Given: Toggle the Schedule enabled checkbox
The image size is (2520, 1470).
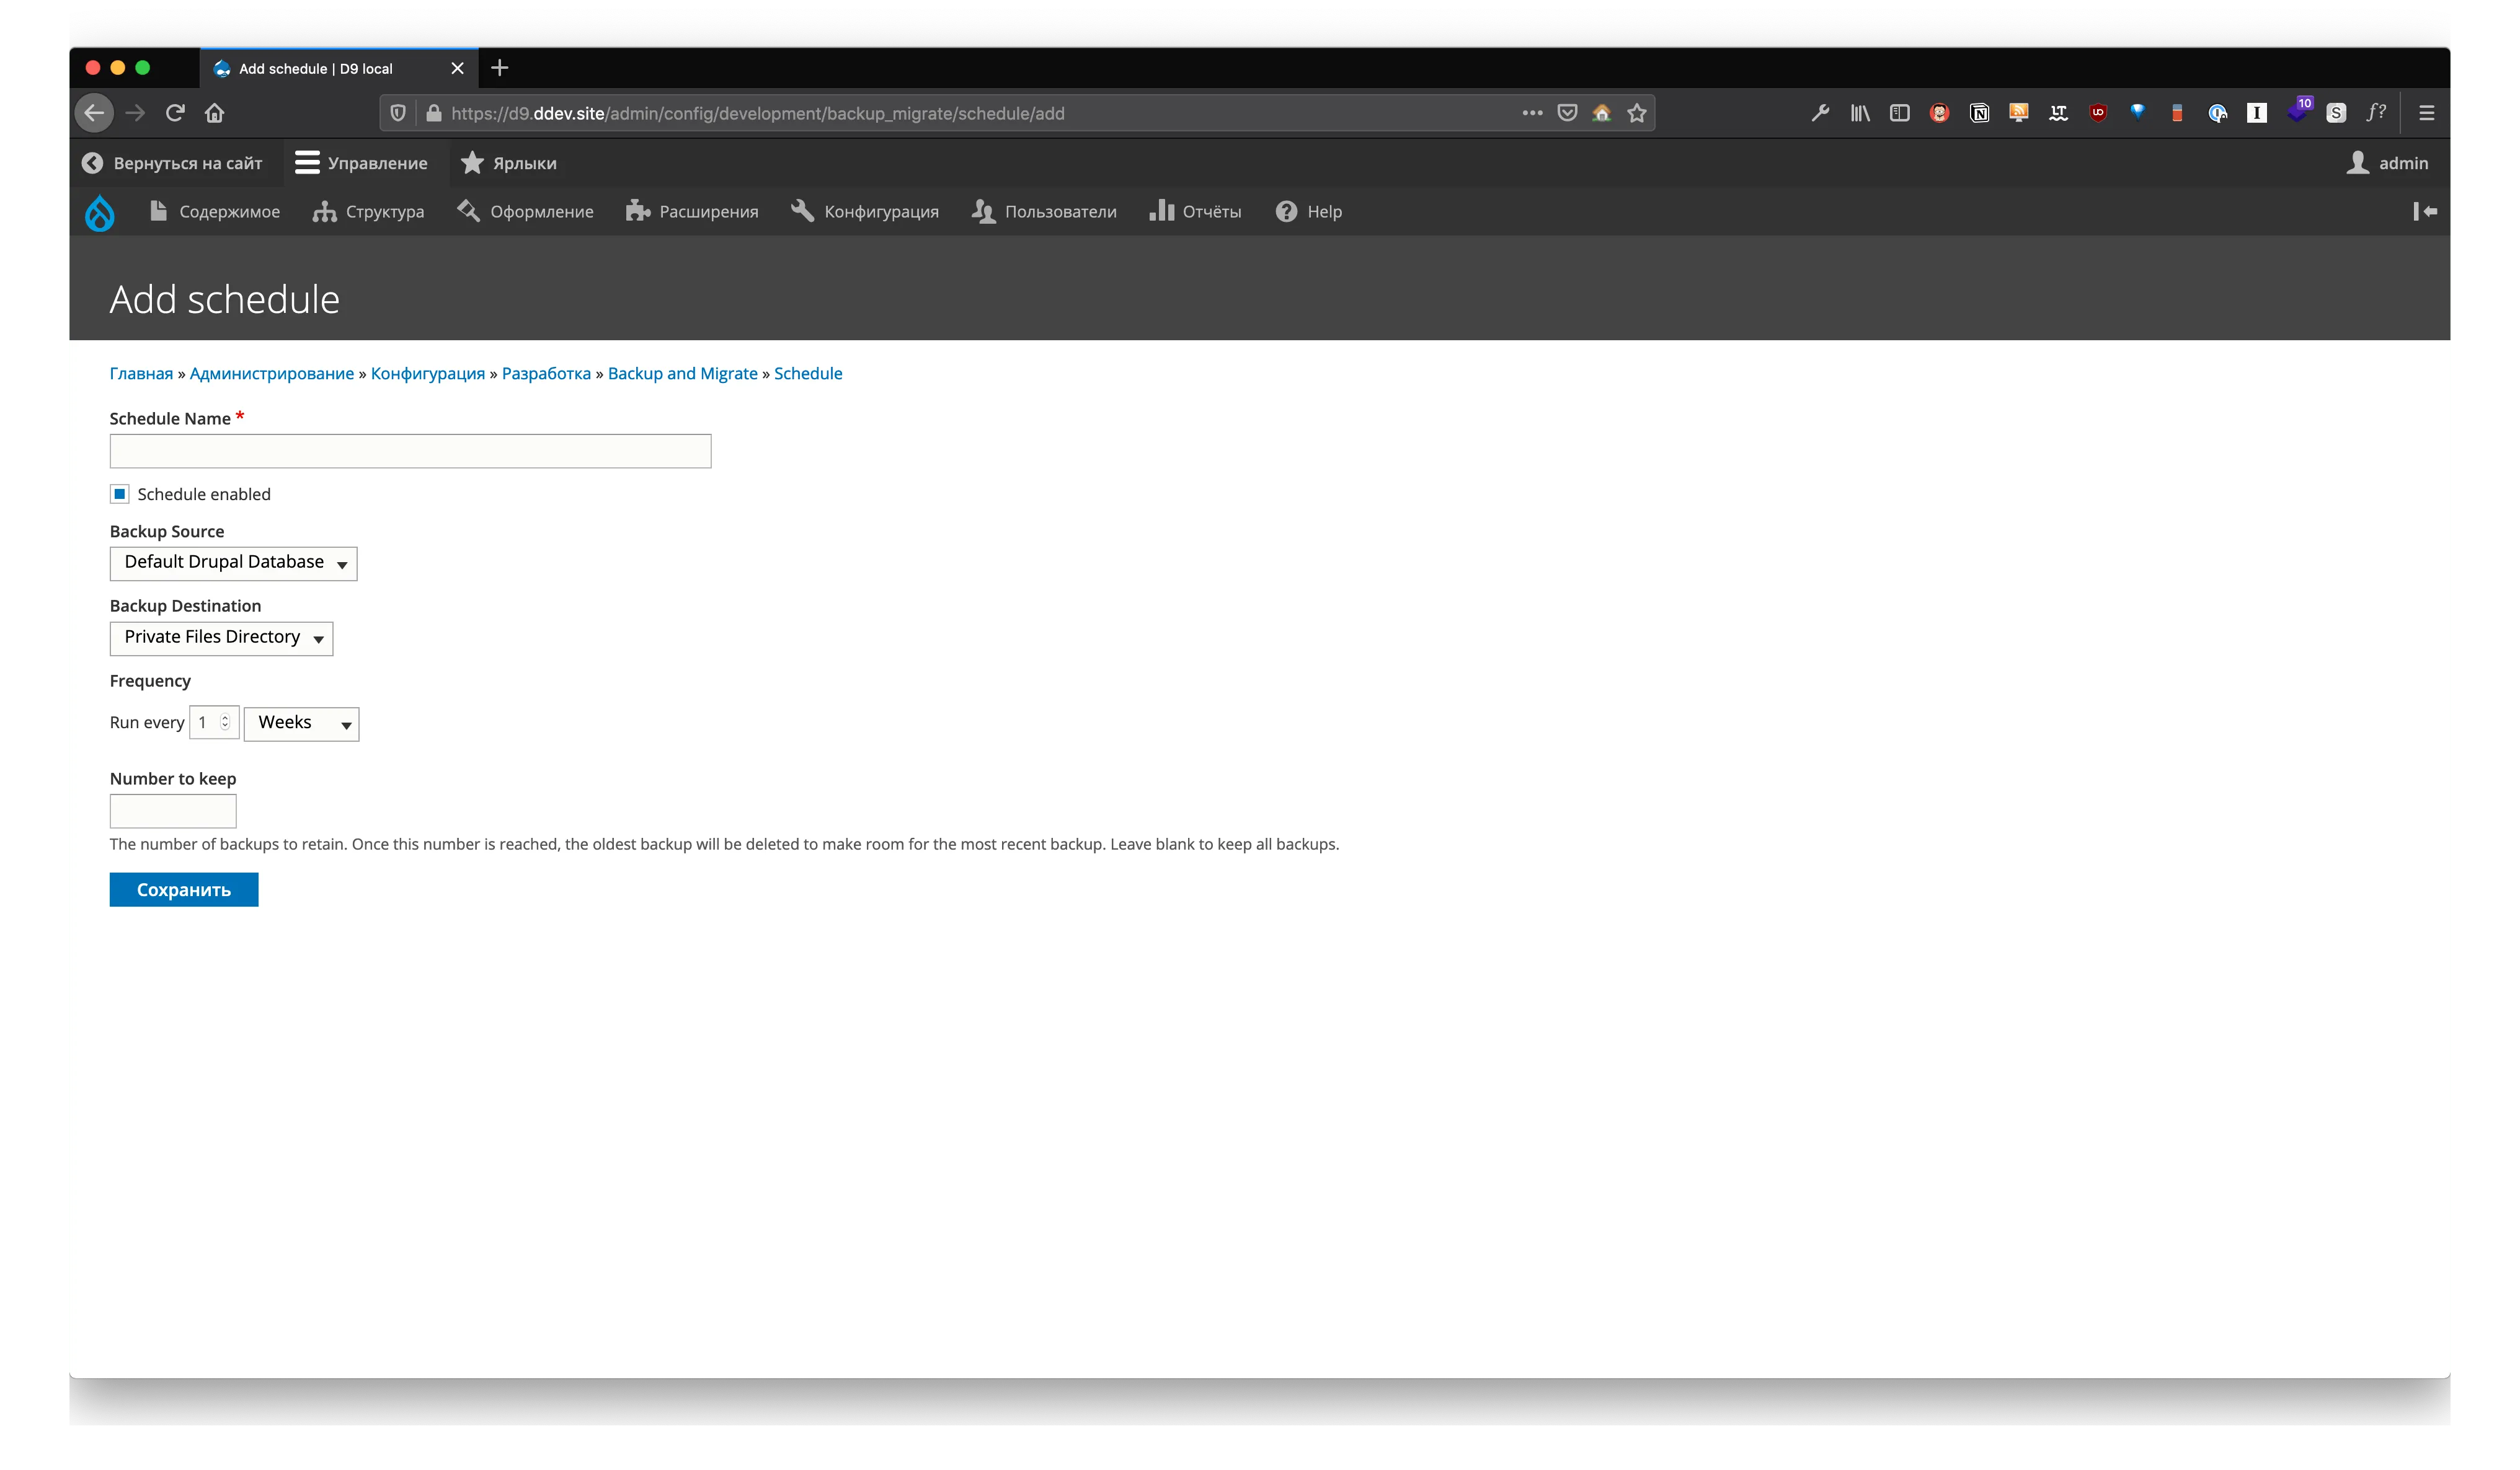Looking at the screenshot, I should (120, 494).
